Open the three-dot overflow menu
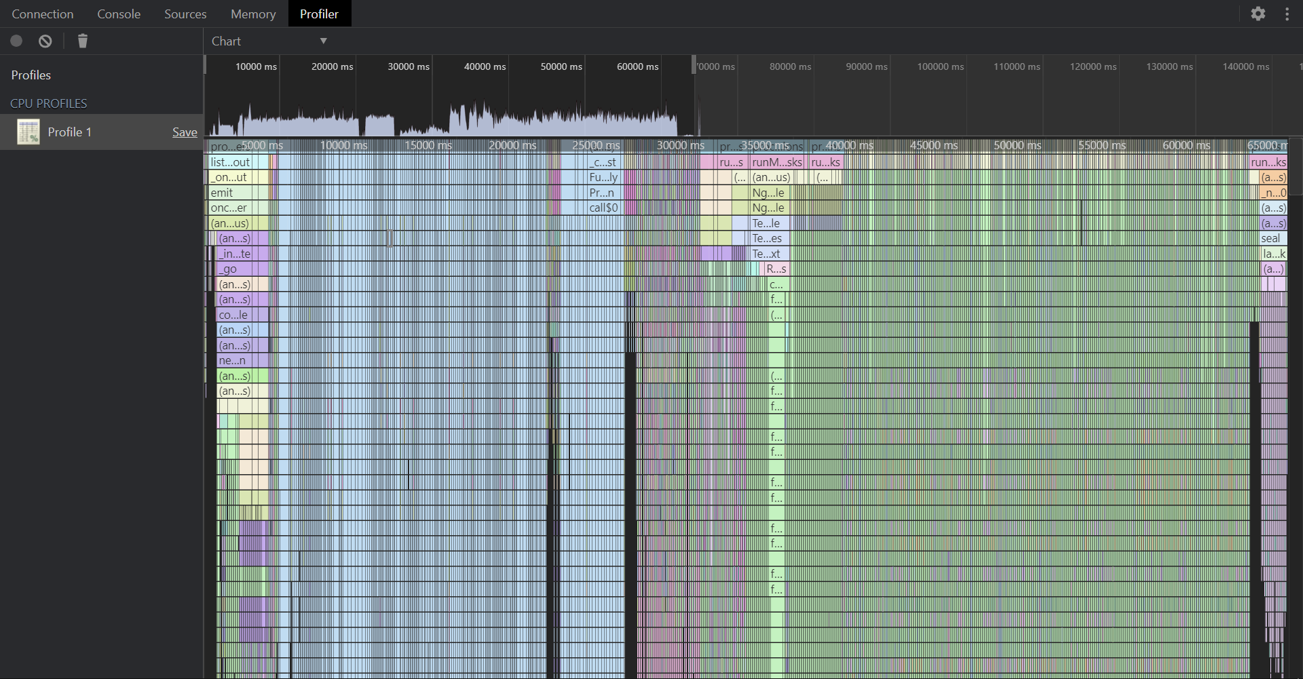The height and width of the screenshot is (679, 1303). [1287, 14]
